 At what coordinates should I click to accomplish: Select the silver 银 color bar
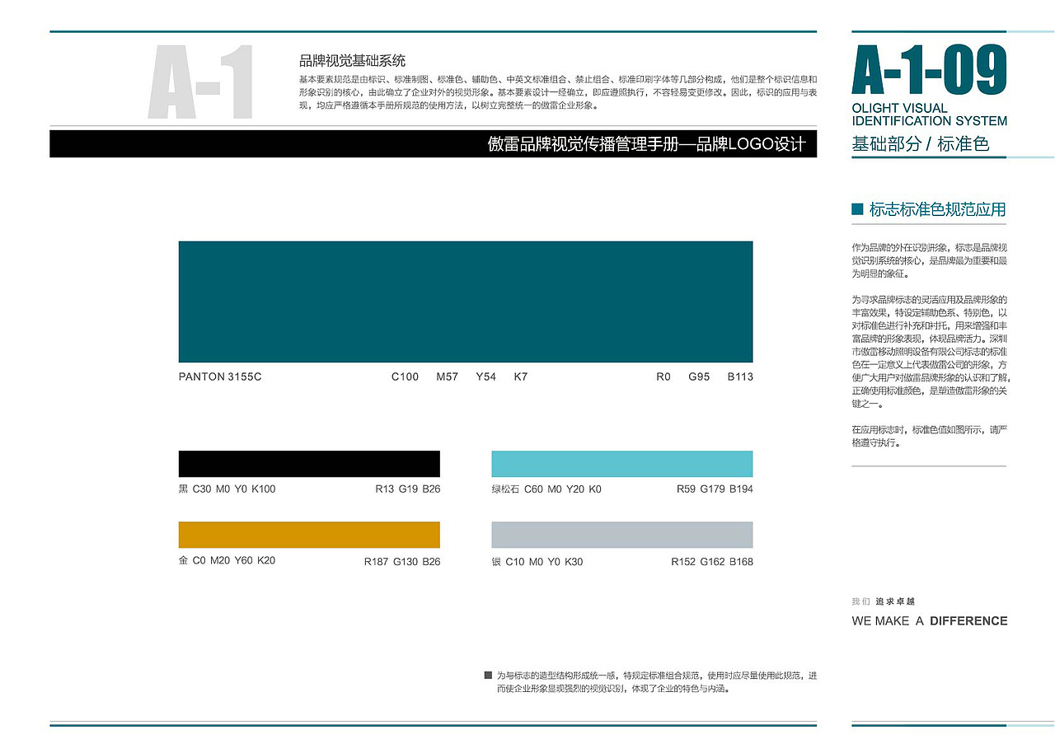point(622,535)
